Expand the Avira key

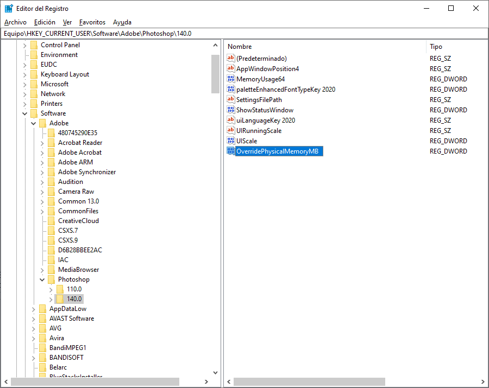33,339
